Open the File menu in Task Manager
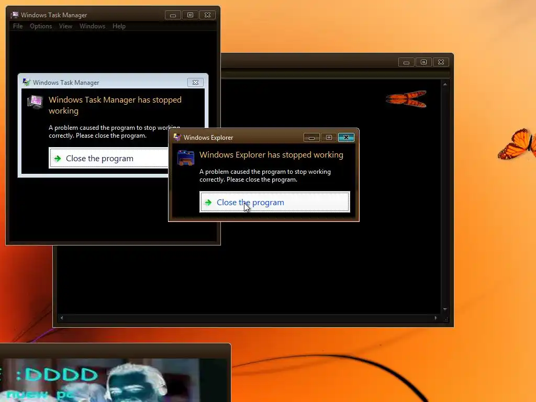The height and width of the screenshot is (402, 536). [x=18, y=26]
